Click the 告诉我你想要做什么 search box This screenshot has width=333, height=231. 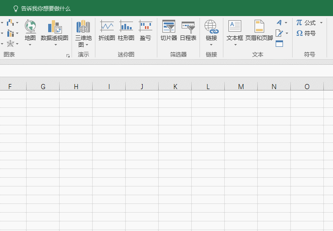46,8
